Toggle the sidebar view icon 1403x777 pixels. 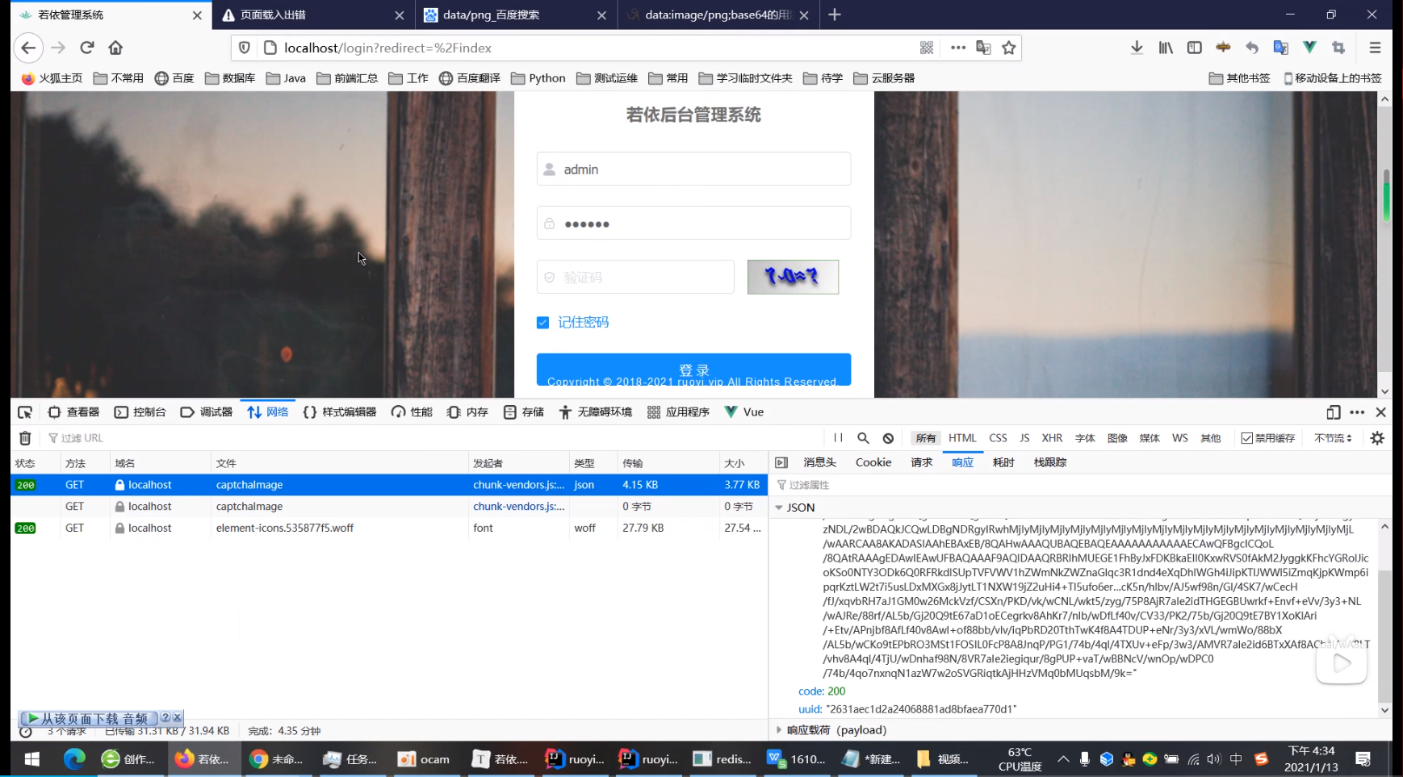(x=1195, y=48)
